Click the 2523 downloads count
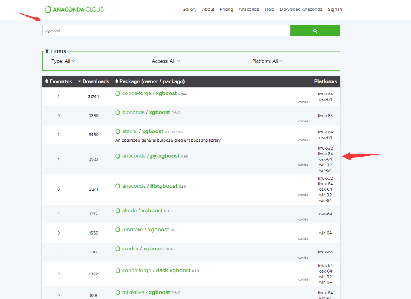This screenshot has height=299, width=411. point(93,159)
